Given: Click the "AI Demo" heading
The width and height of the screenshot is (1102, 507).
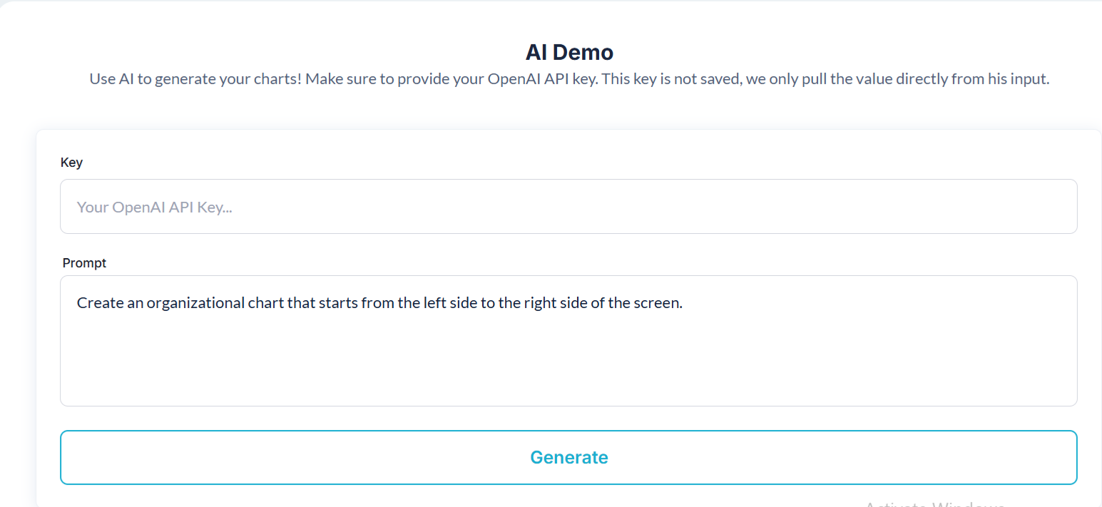Looking at the screenshot, I should click(569, 52).
